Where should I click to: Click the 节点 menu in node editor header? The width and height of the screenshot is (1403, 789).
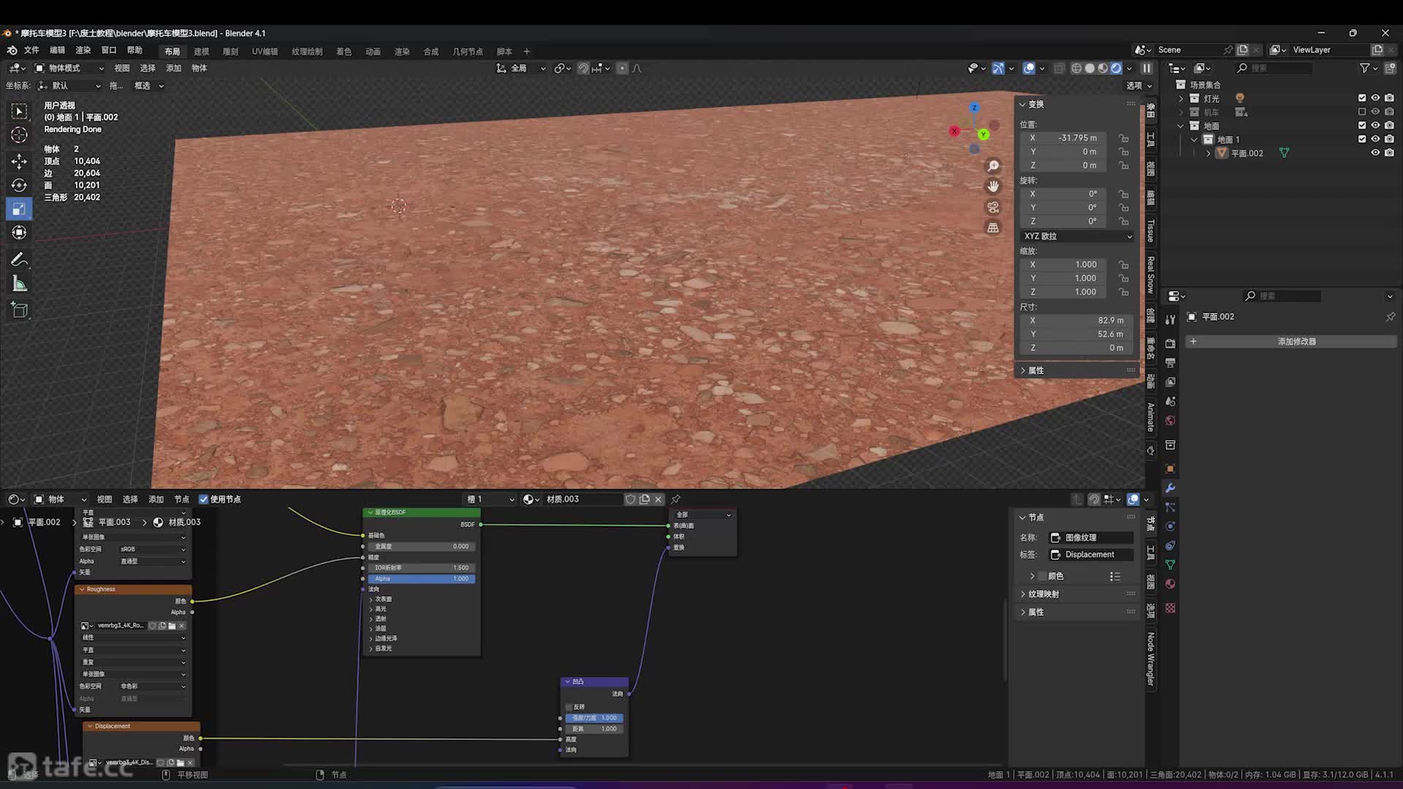point(181,500)
